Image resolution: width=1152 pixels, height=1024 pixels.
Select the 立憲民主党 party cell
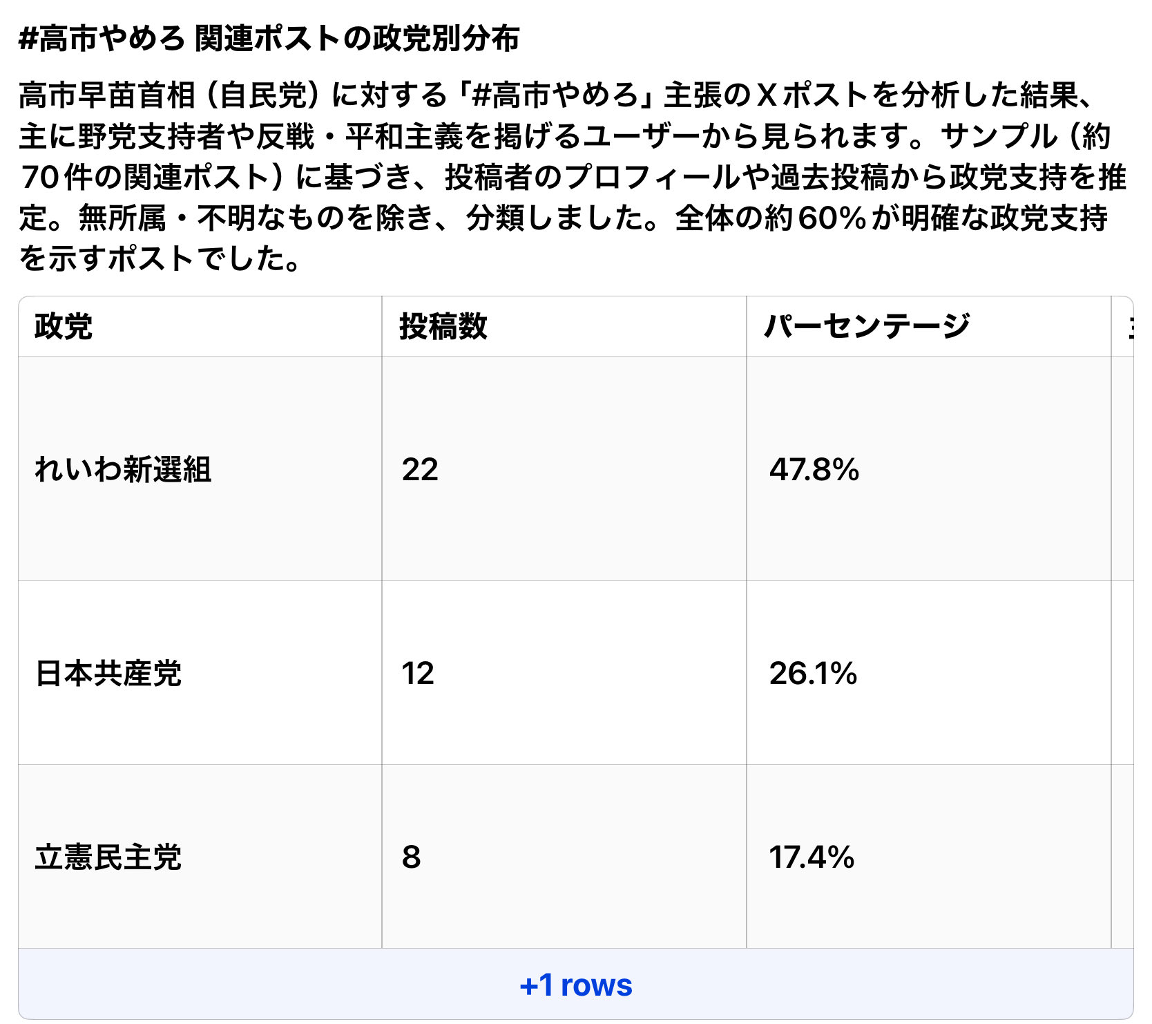click(108, 857)
